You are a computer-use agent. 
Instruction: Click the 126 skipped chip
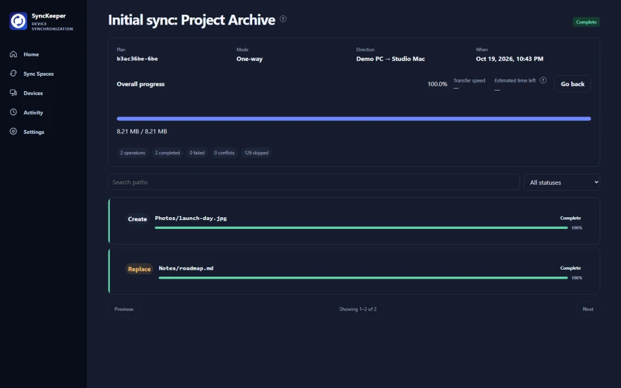click(256, 153)
